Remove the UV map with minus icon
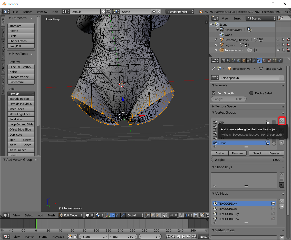The height and width of the screenshot is (240, 291). coord(282,206)
